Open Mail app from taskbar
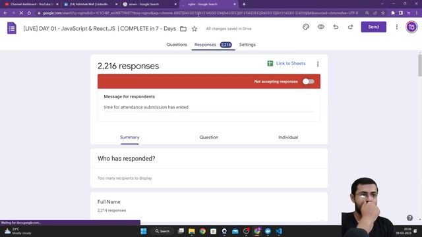The width and height of the screenshot is (422, 237). (235, 231)
